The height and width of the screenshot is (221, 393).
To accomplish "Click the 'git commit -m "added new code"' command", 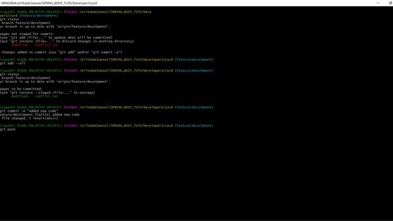I will (x=29, y=111).
